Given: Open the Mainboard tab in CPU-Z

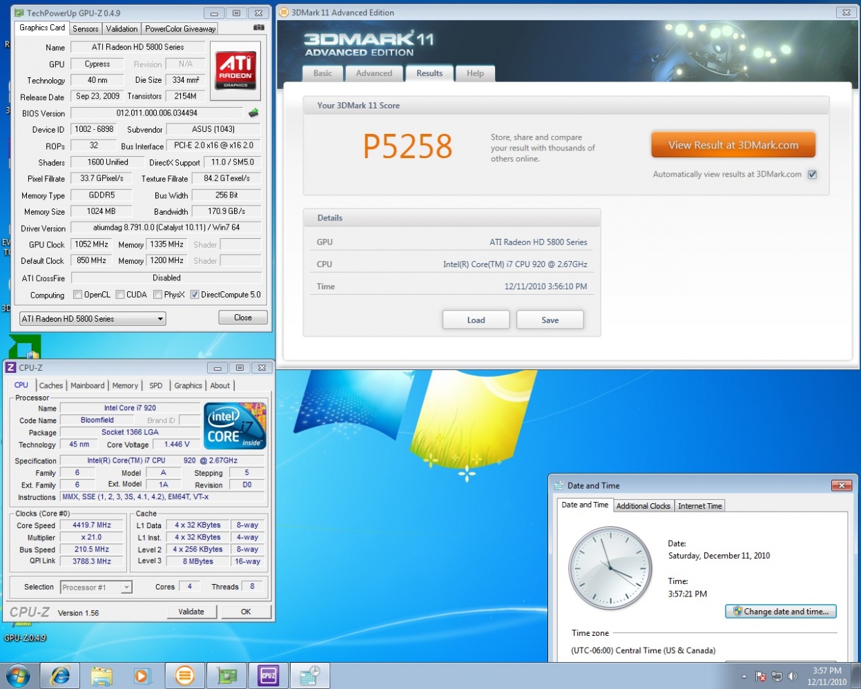Looking at the screenshot, I should tap(88, 386).
